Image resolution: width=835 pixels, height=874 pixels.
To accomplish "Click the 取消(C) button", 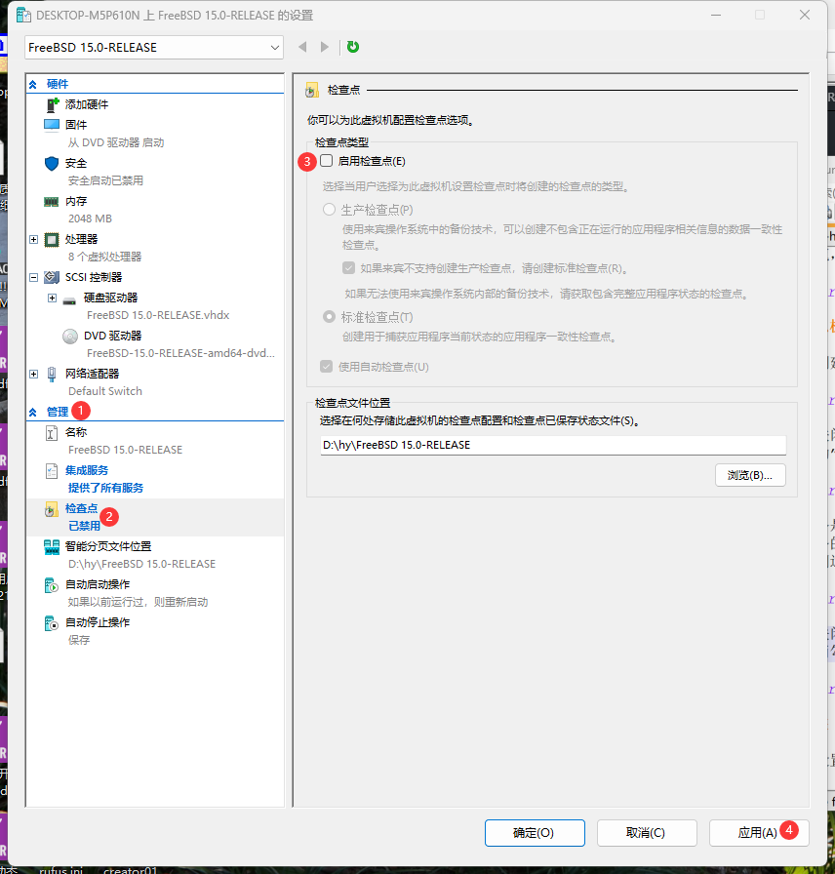I will pyautogui.click(x=647, y=833).
